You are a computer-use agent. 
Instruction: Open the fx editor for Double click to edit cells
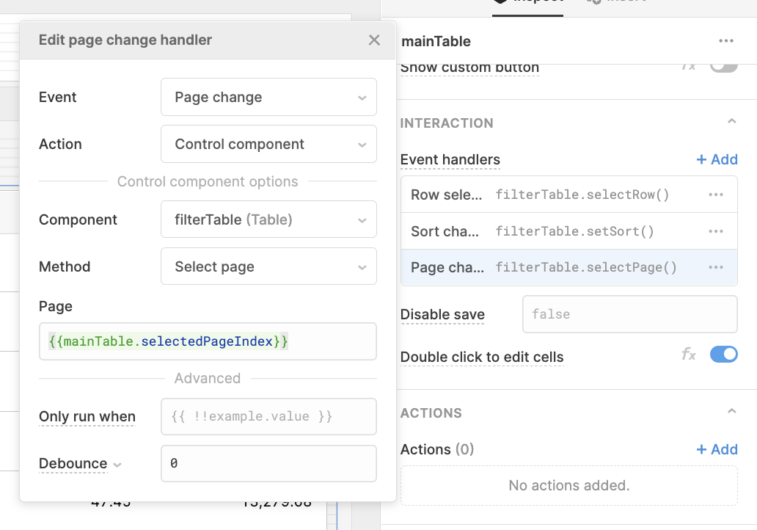point(687,354)
